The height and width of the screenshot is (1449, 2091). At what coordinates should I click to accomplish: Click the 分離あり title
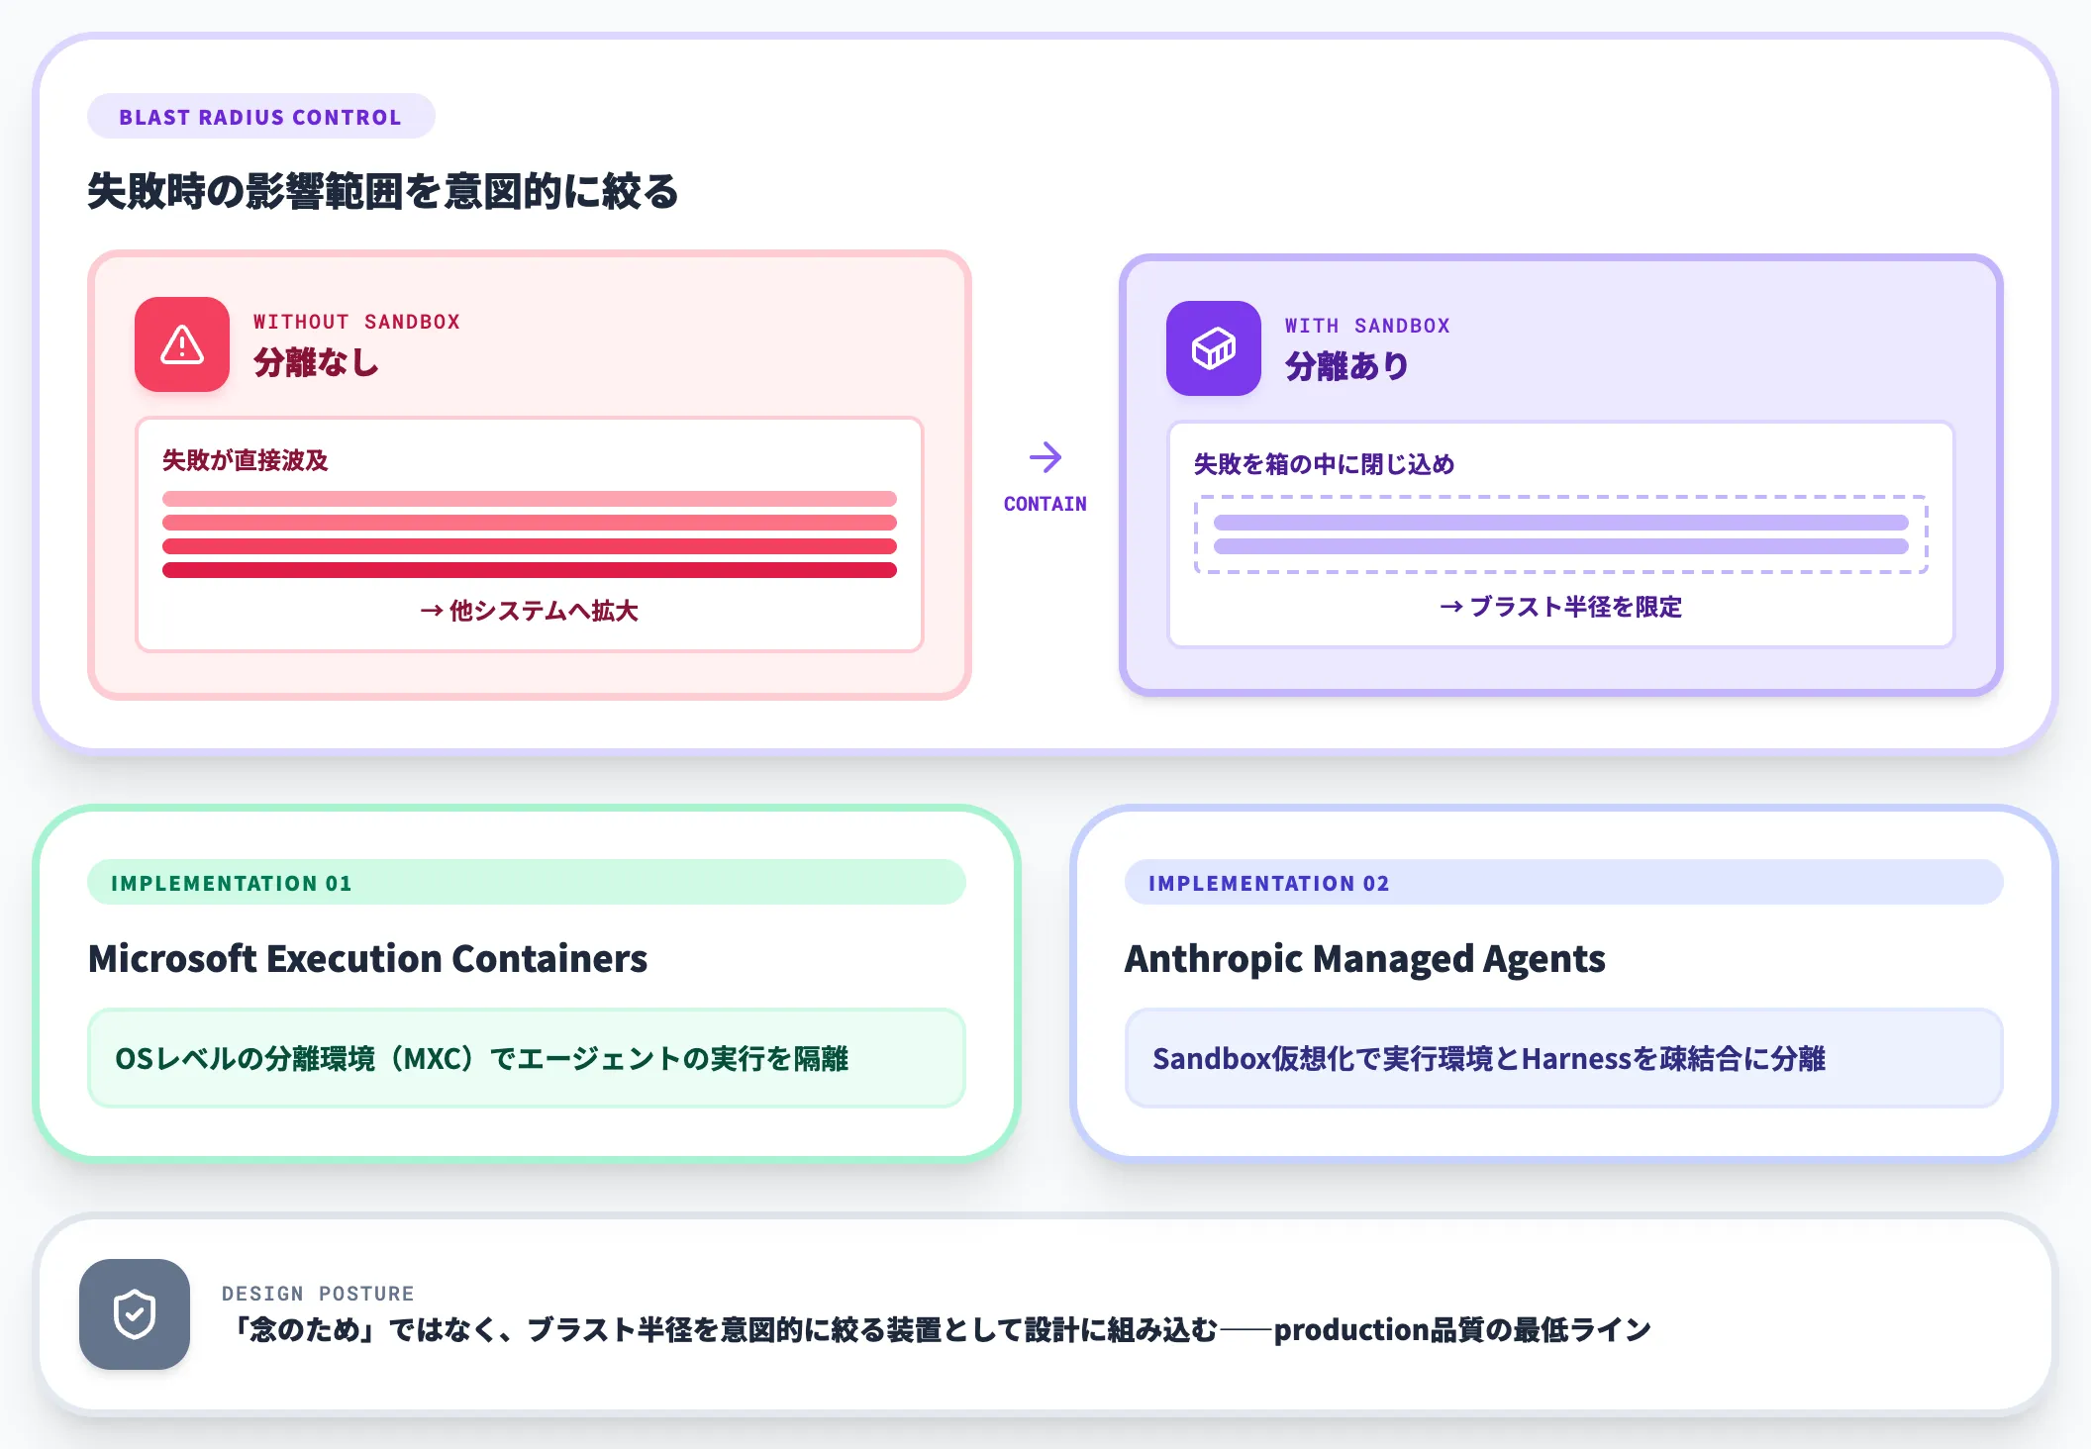tap(1347, 366)
